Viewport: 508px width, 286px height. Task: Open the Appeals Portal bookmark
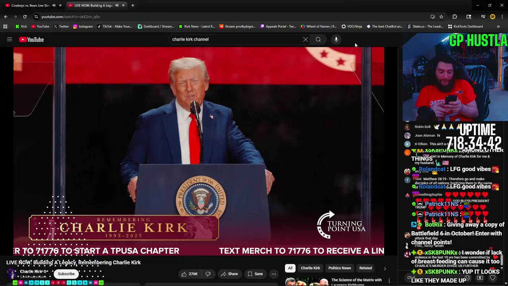(278, 26)
